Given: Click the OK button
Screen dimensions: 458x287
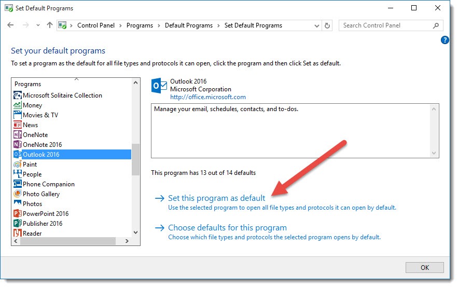Looking at the screenshot, I should pyautogui.click(x=424, y=267).
